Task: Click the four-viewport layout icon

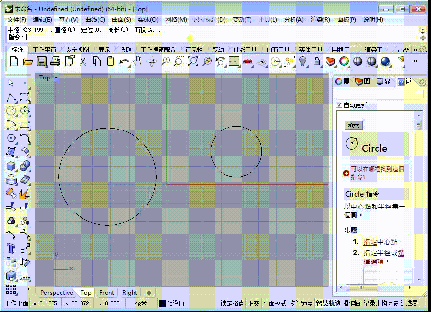Action: (234, 61)
